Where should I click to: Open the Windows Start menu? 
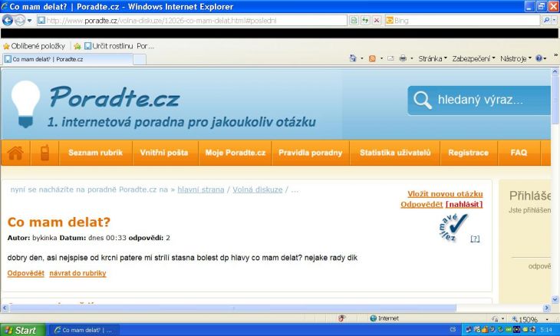tap(22, 330)
